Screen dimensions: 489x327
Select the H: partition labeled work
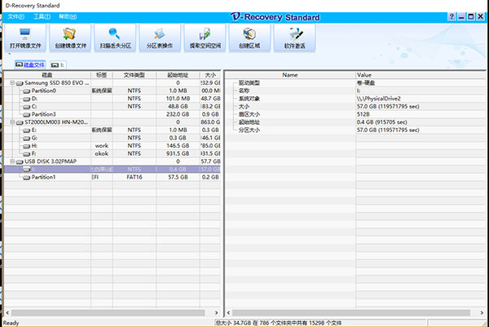(x=34, y=145)
